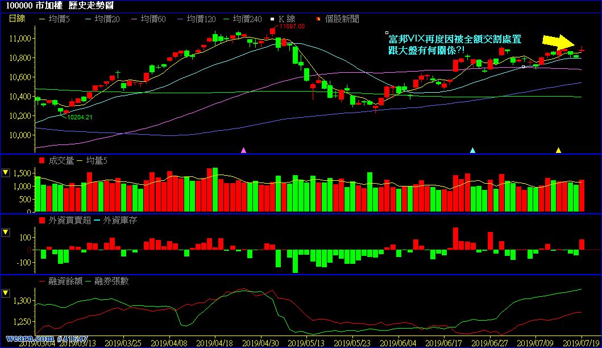Select the 日線 daily chart label
The height and width of the screenshot is (348, 602).
[18, 19]
